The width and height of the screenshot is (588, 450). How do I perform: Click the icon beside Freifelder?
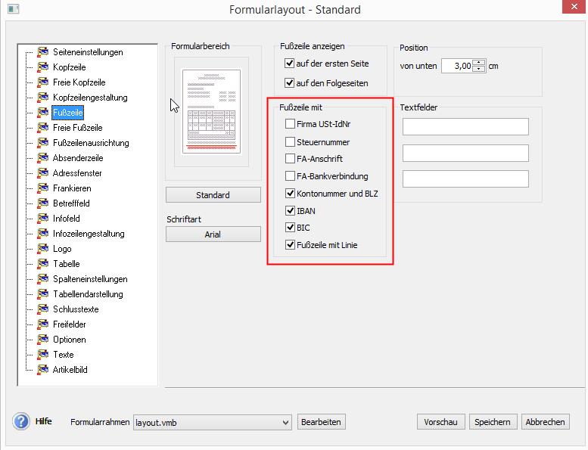43,324
